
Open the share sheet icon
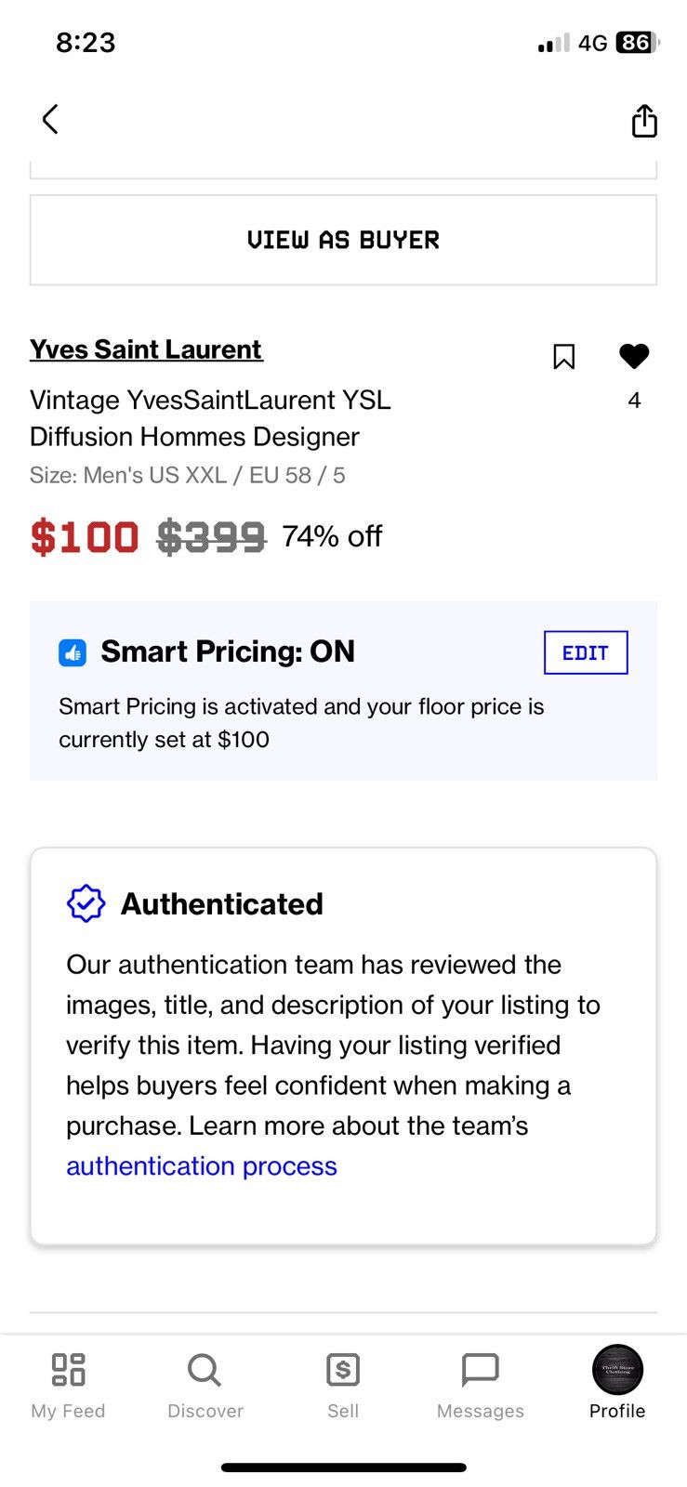point(644,120)
